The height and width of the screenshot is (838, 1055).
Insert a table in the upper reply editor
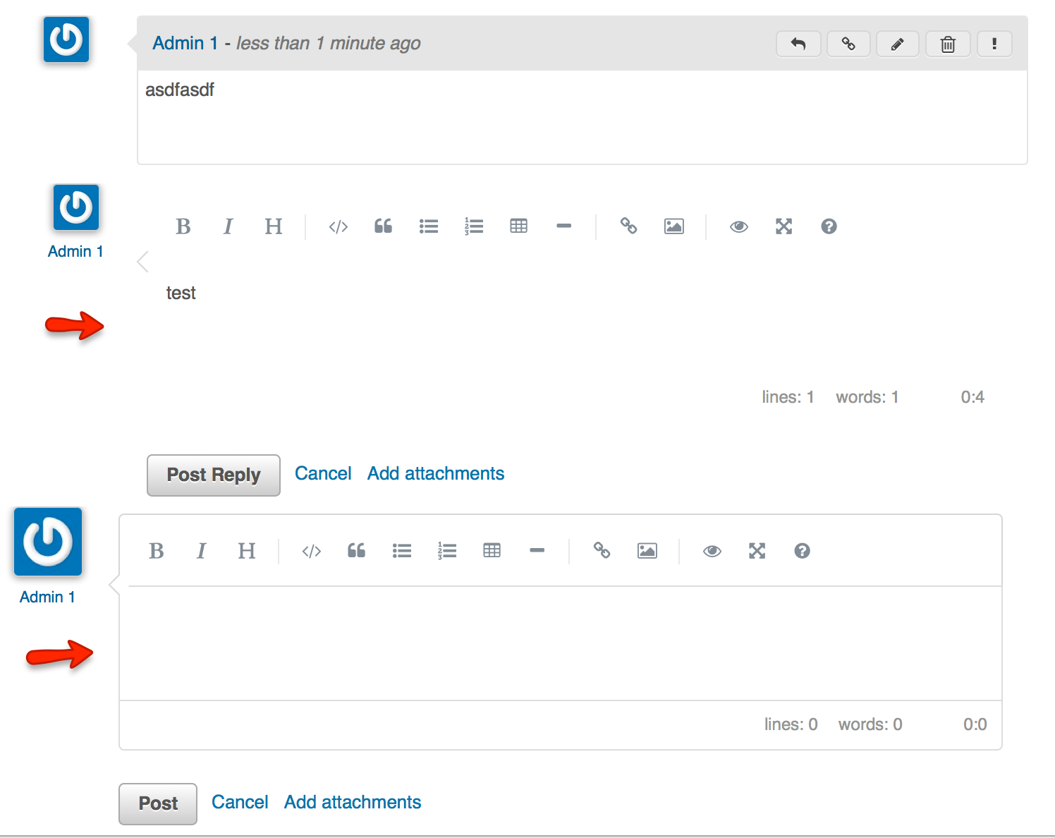pos(518,226)
